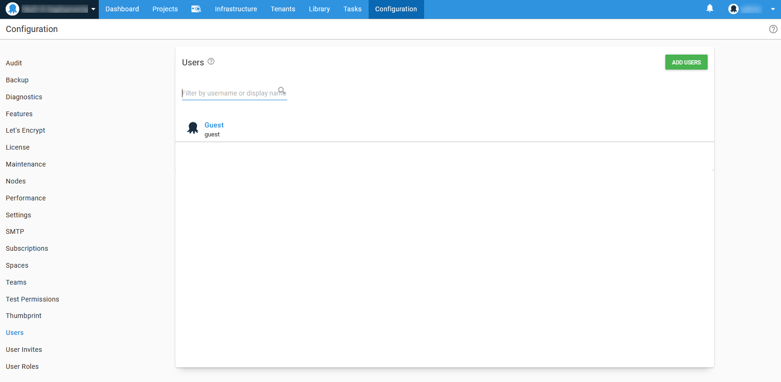
Task: Select Let's Encrypt option
Action: (x=25, y=130)
